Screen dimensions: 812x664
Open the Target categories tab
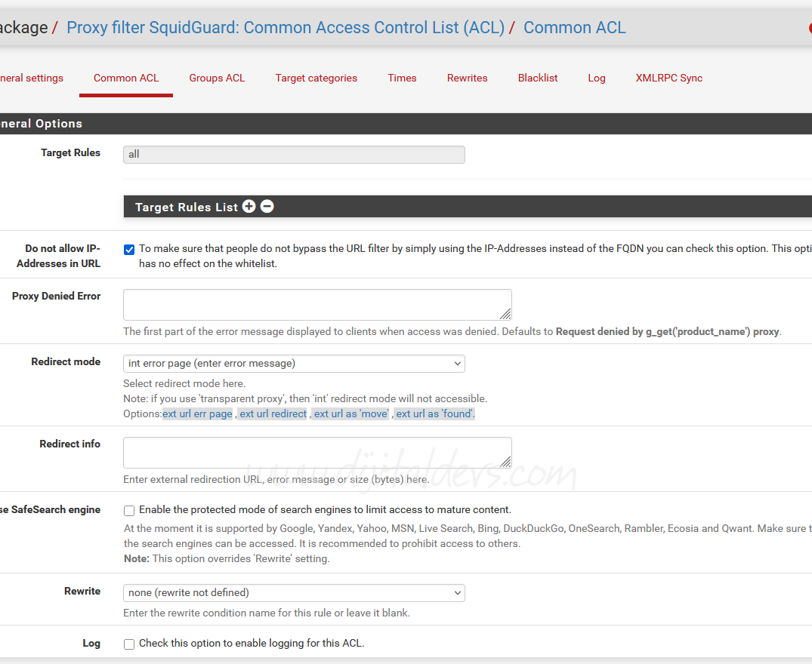tap(316, 78)
